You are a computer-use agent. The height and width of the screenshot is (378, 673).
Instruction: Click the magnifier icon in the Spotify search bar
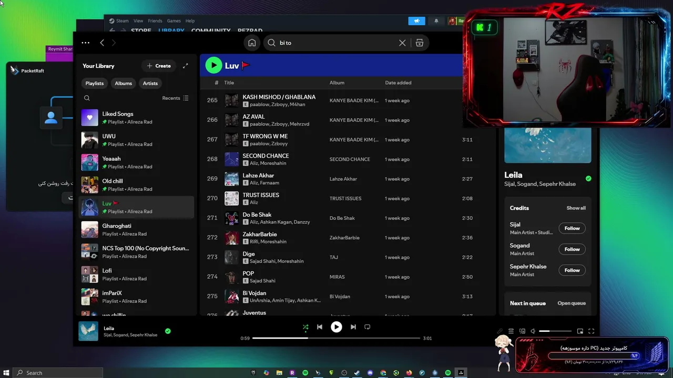271,43
